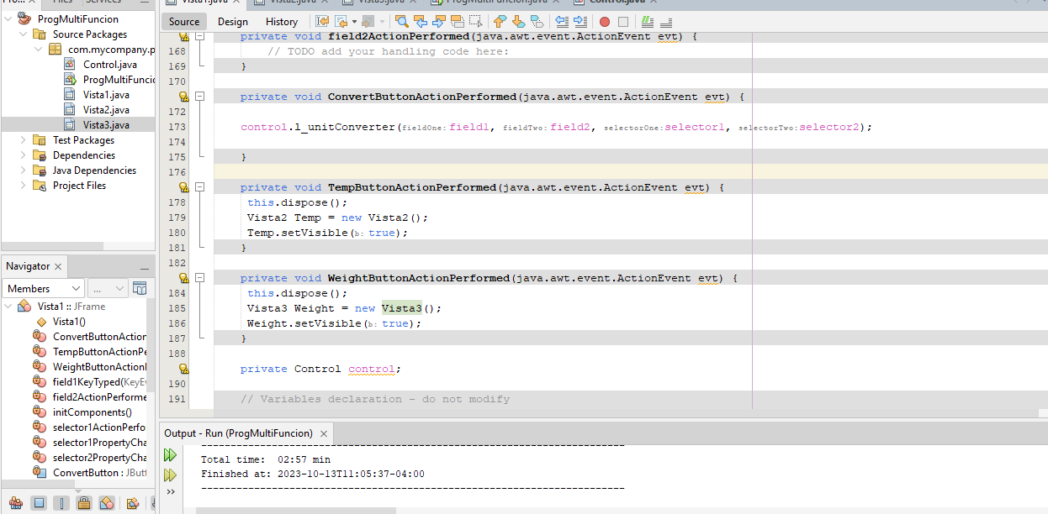The height and width of the screenshot is (514, 1048).
Task: Click hint bulb on private Control line
Action: coord(183,369)
